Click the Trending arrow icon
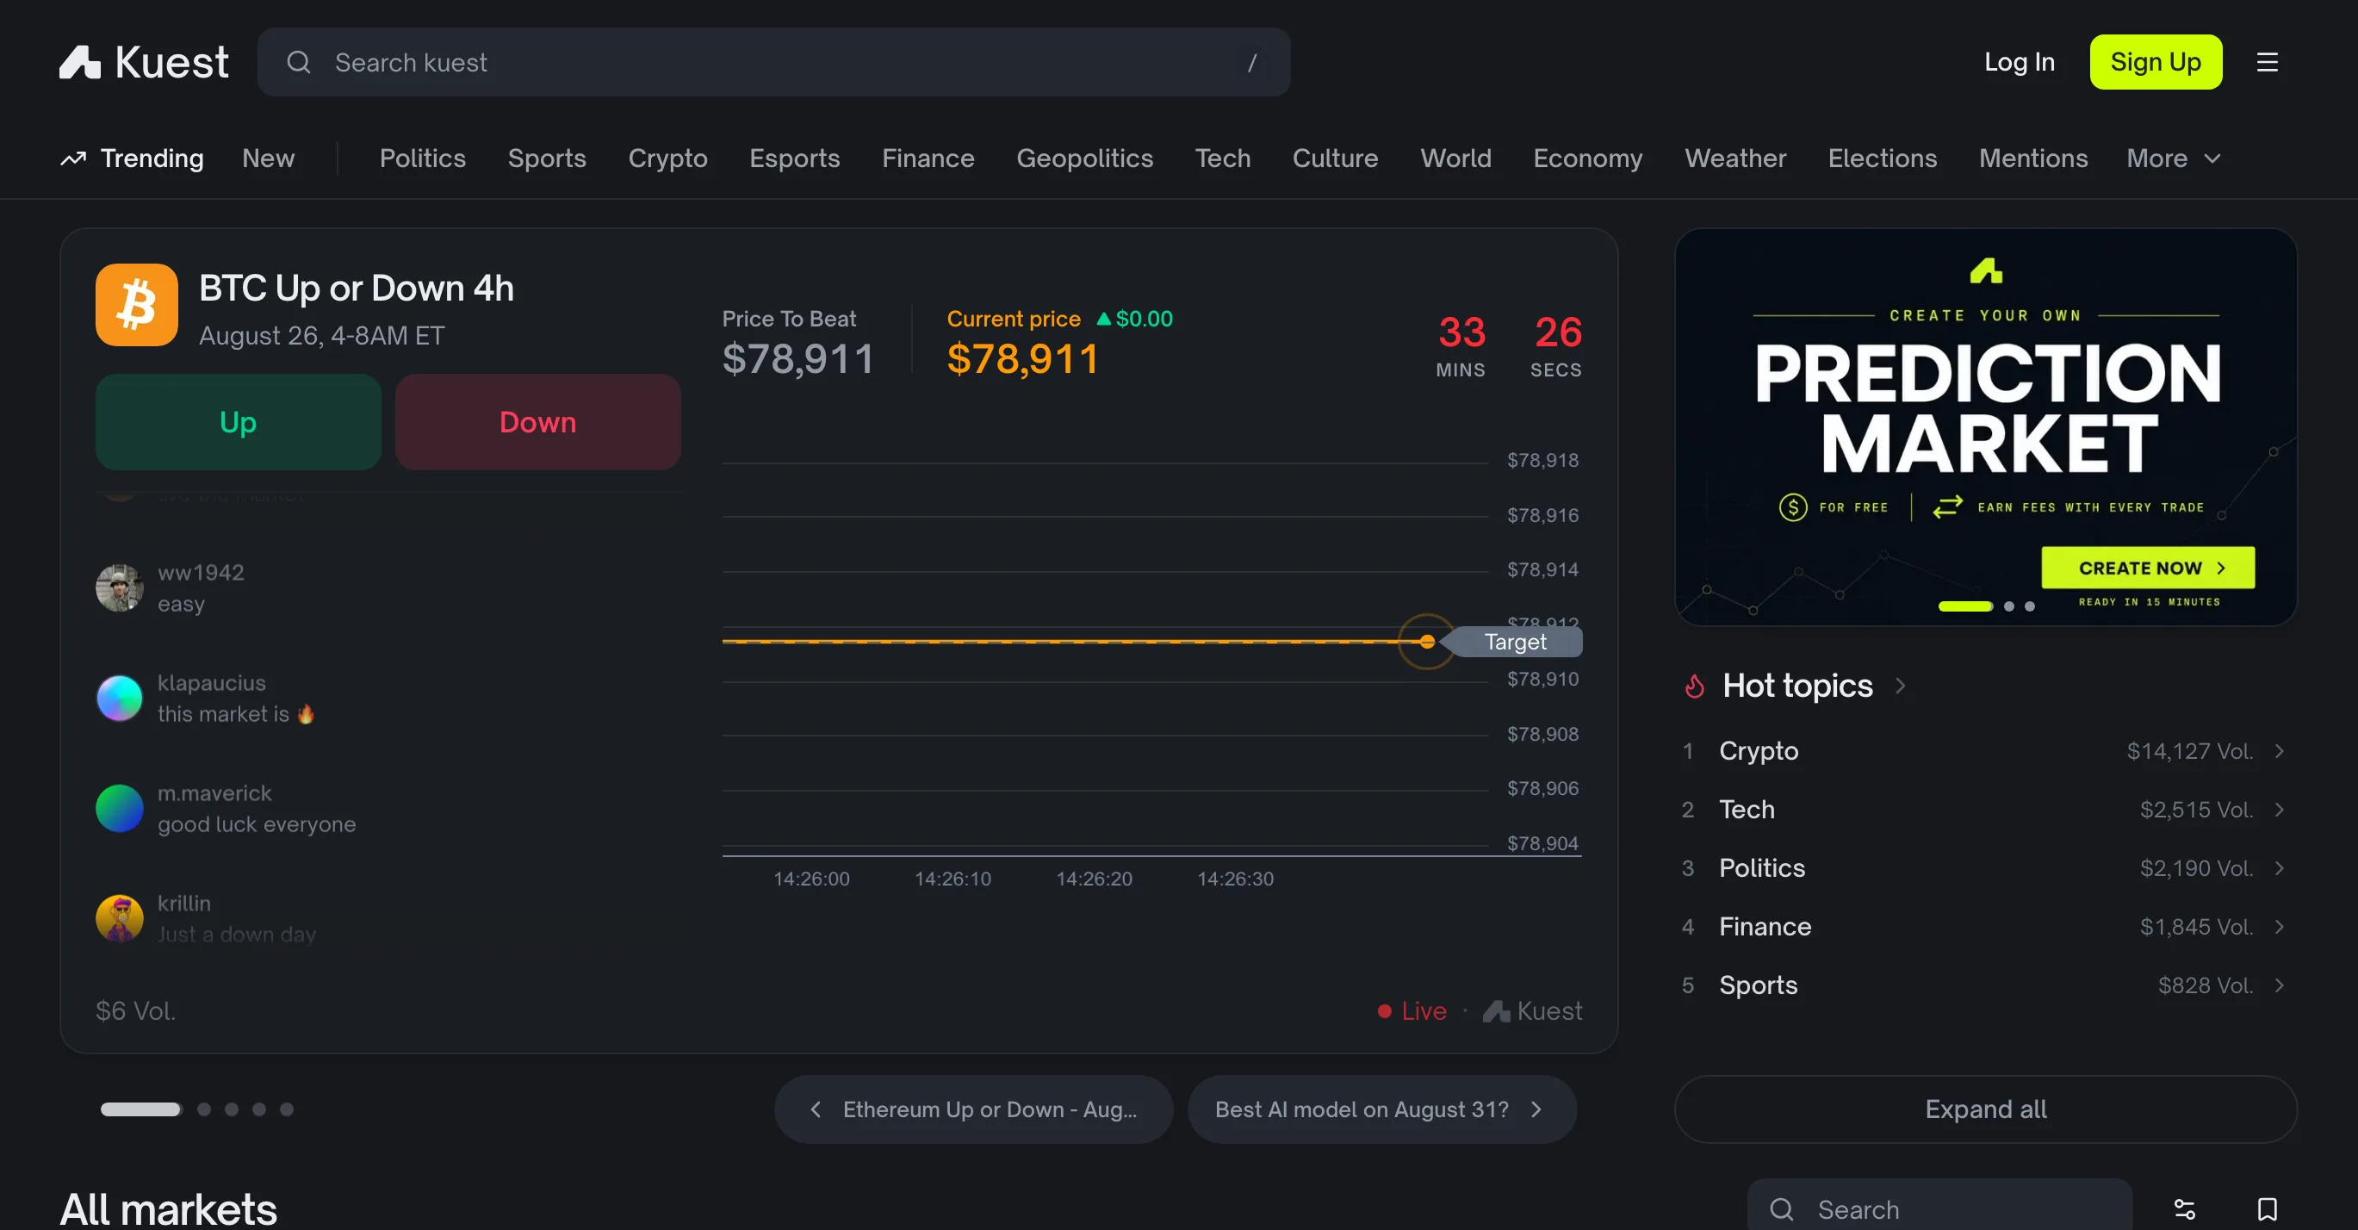Viewport: 2358px width, 1230px height. [x=73, y=158]
